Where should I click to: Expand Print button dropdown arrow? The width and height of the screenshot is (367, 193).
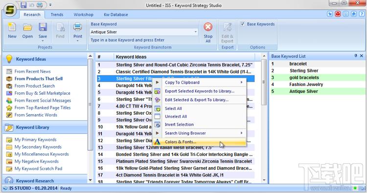(77, 41)
